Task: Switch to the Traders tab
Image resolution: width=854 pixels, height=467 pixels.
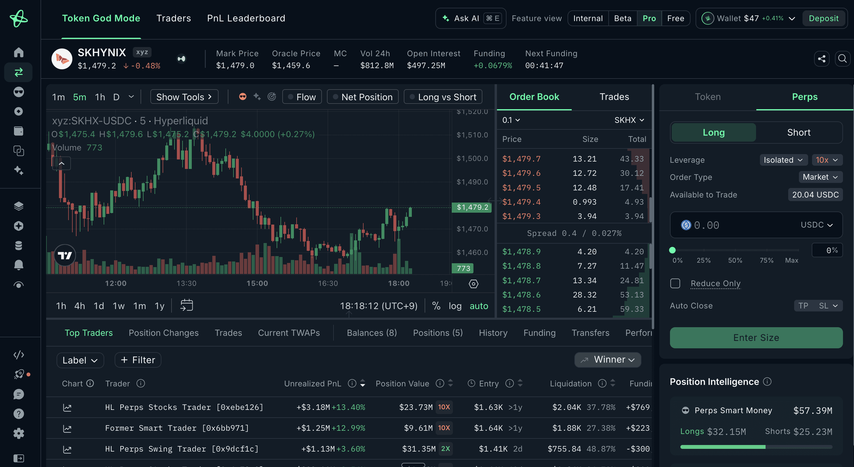Action: [174, 18]
